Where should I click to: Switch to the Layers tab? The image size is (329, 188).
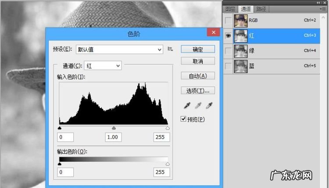click(230, 9)
